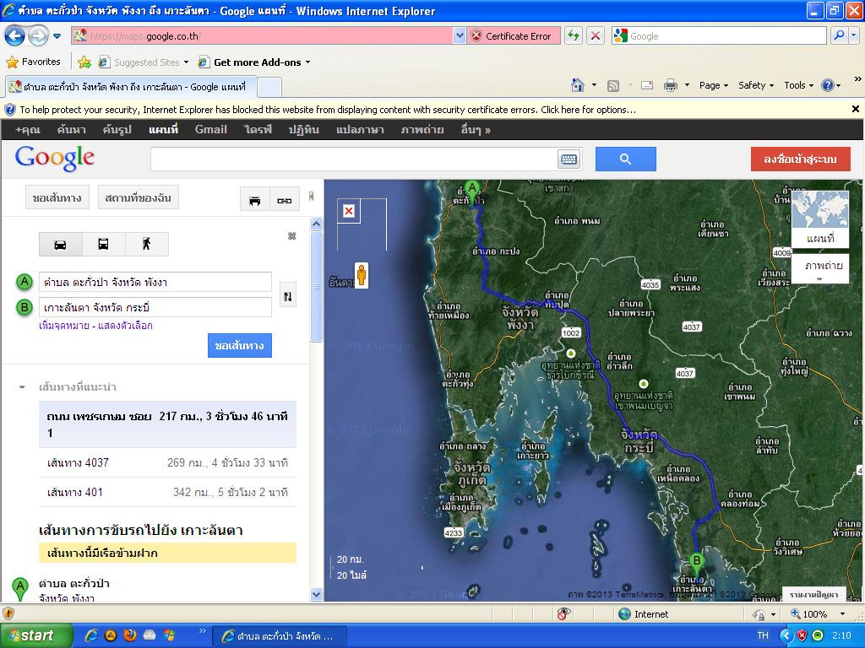
Task: Open the Tools dropdown menu
Action: 797,85
